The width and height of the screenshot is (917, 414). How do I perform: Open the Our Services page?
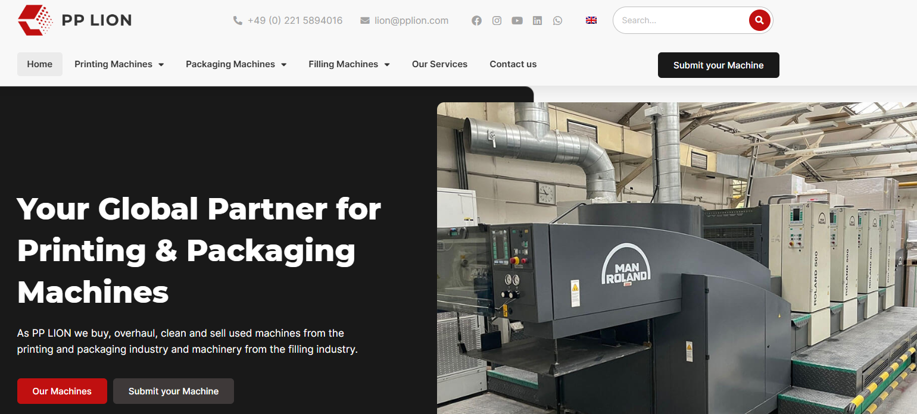click(439, 64)
